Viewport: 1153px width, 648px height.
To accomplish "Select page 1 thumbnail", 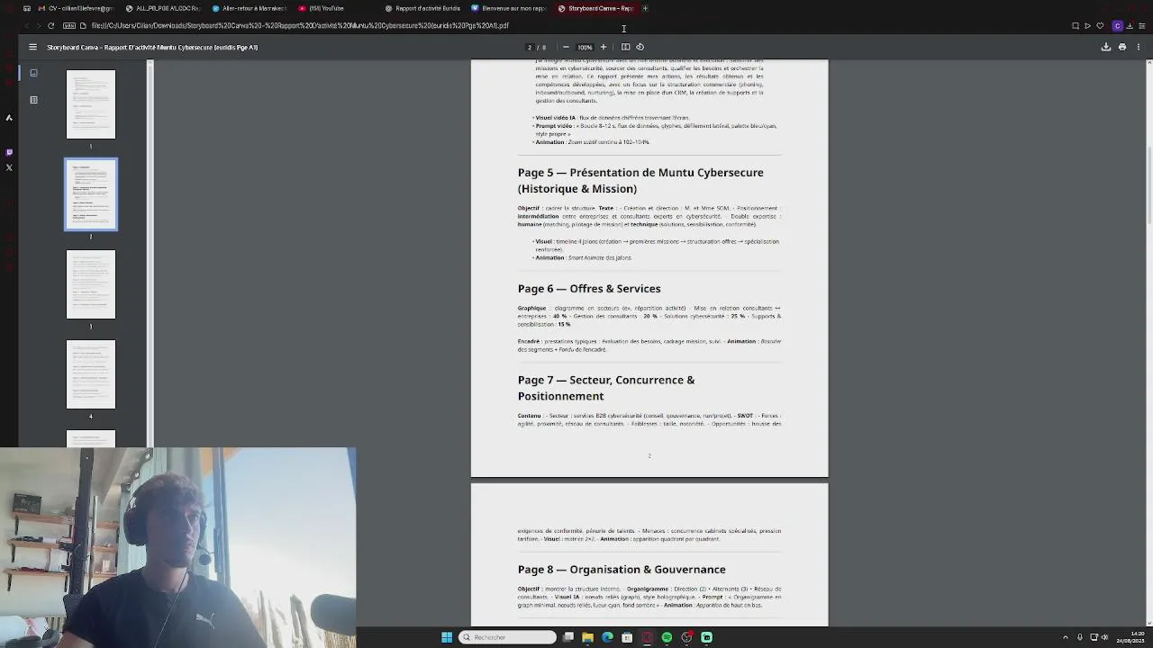I will (x=91, y=104).
